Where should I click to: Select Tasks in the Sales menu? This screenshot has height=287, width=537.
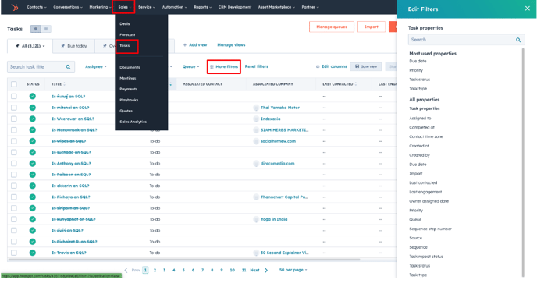tap(125, 45)
